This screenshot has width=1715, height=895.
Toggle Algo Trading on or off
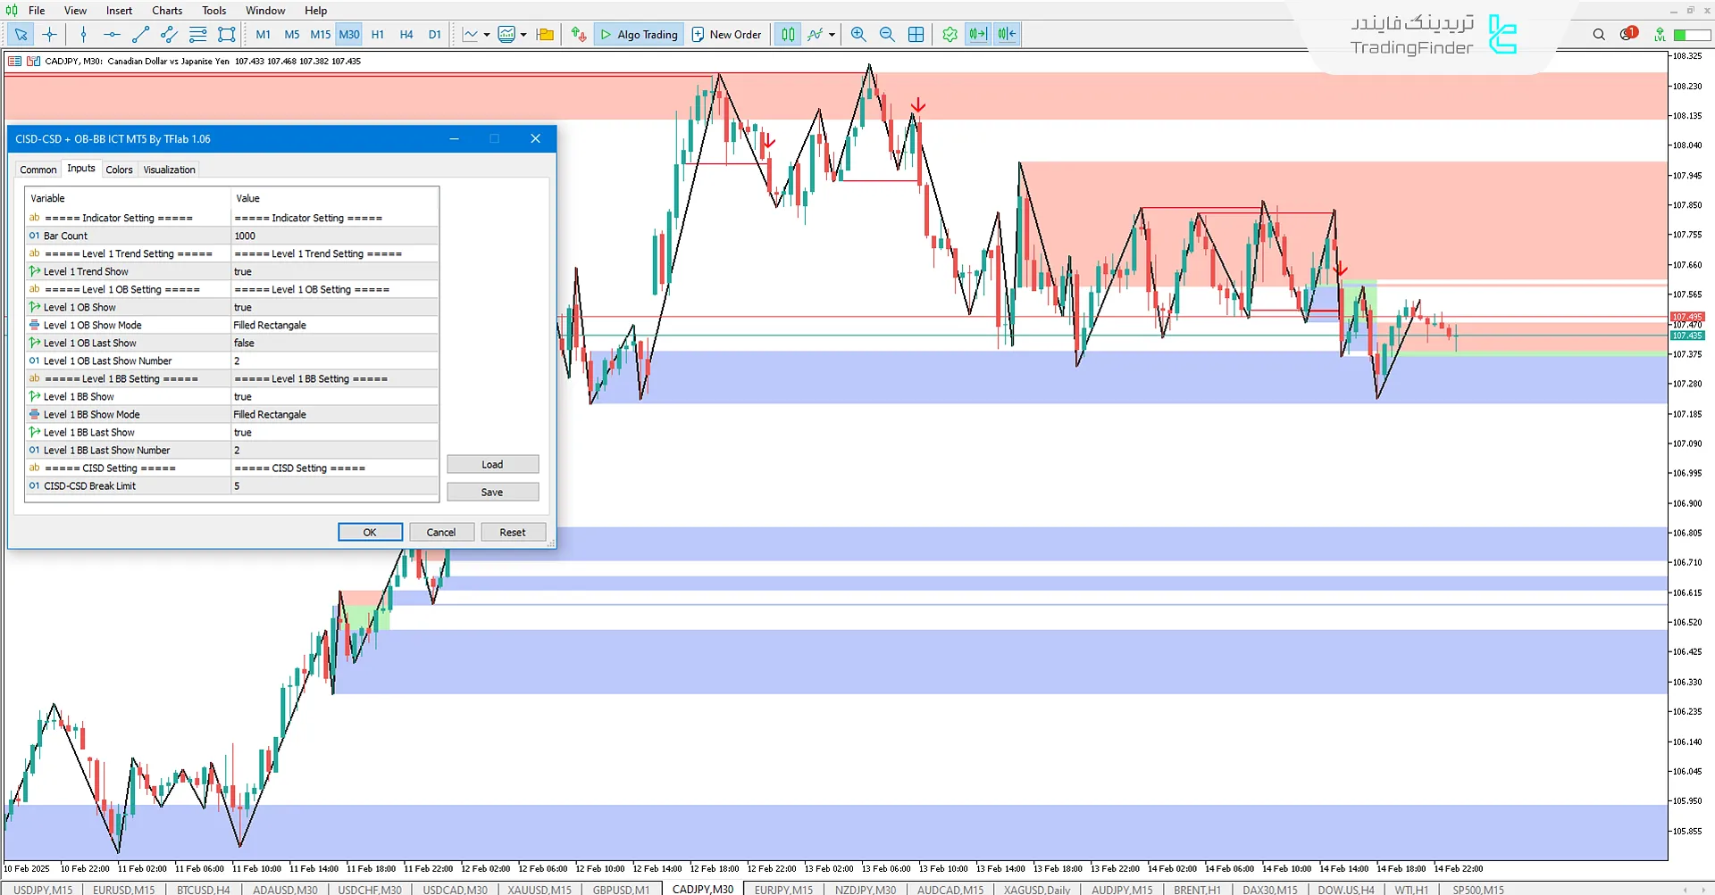click(640, 35)
